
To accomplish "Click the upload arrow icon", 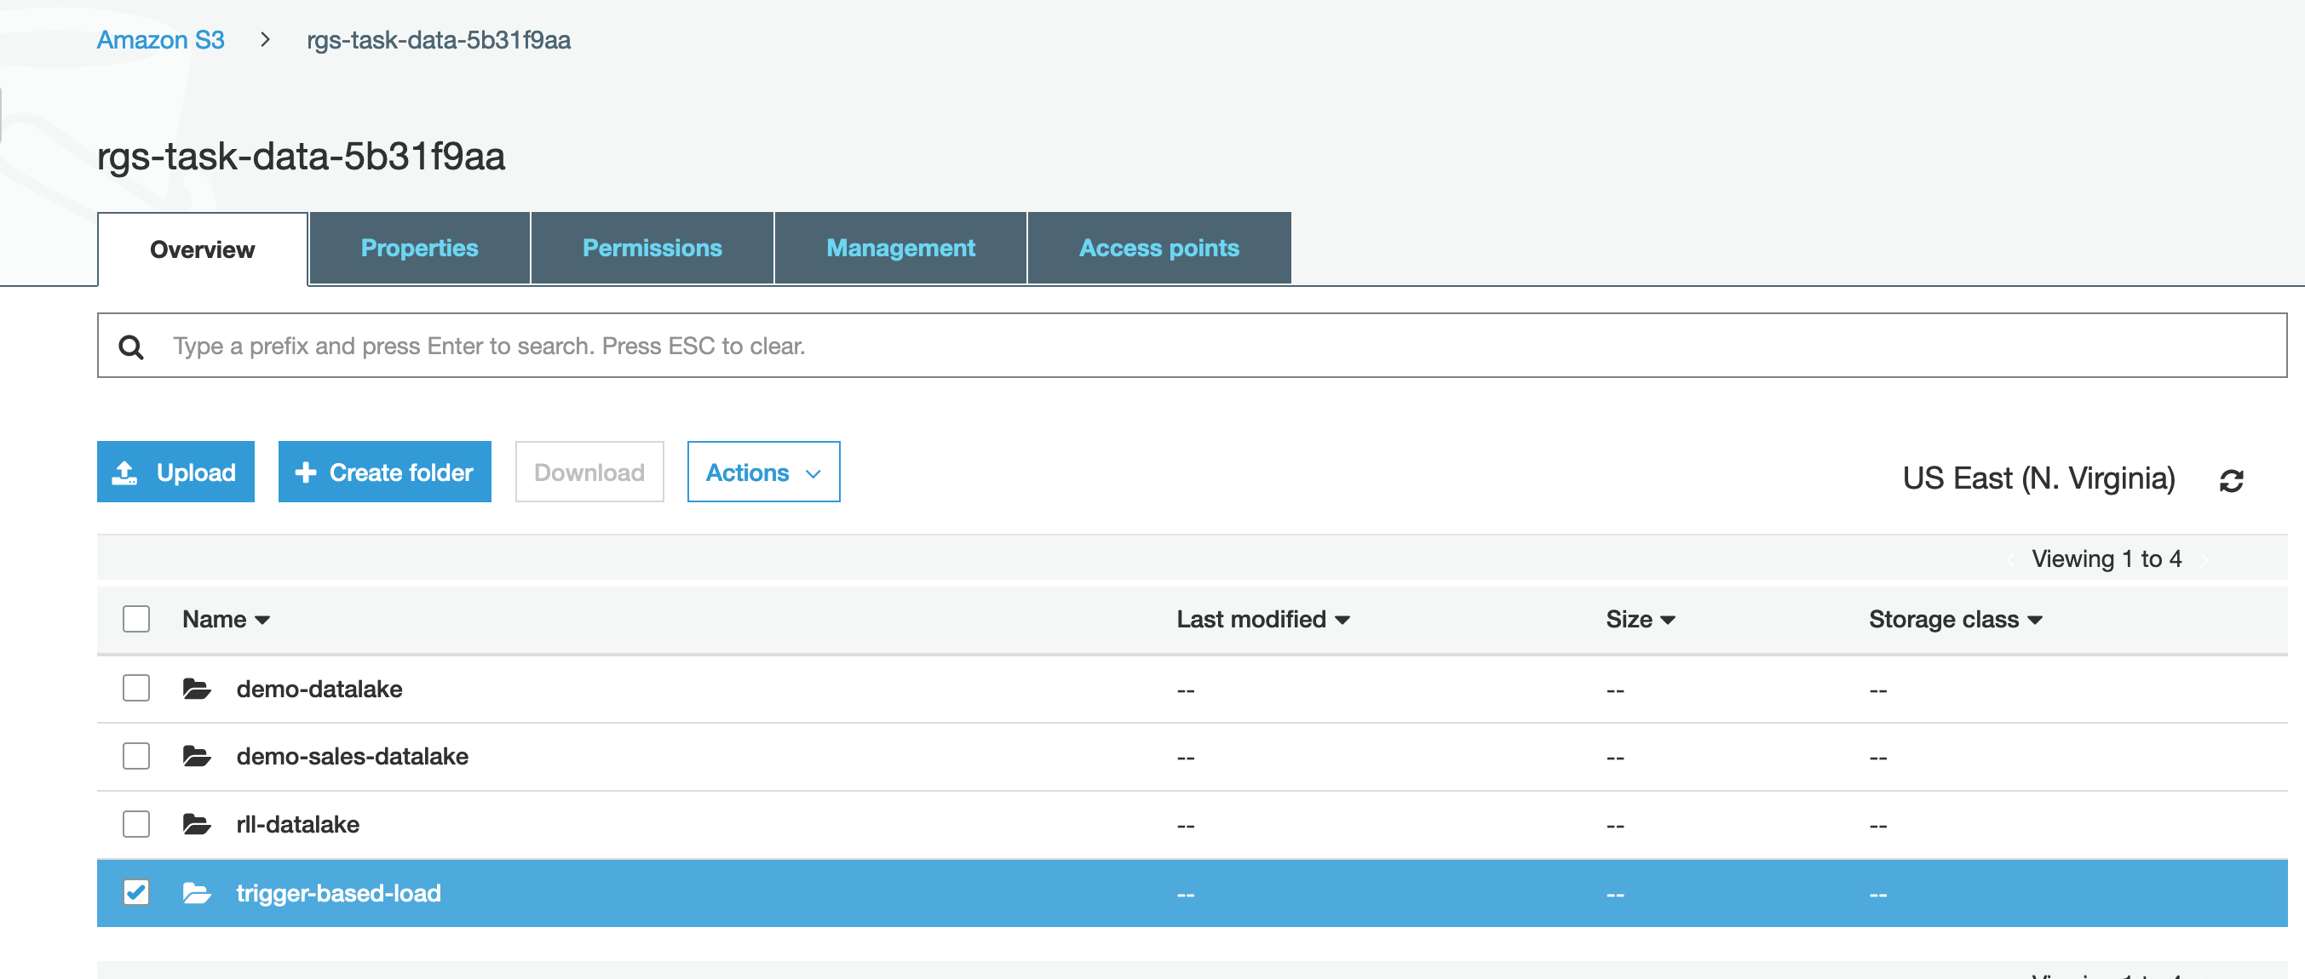I will click(124, 472).
